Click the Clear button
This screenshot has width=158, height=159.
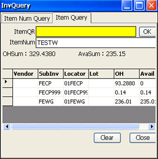[107, 138]
